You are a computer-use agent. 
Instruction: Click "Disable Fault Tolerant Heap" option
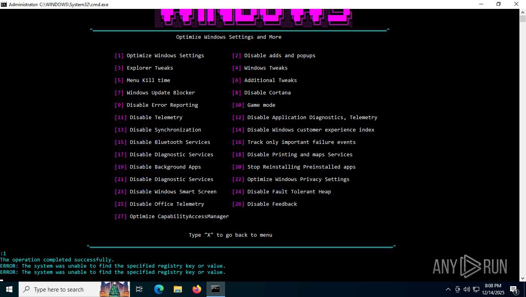(x=289, y=192)
